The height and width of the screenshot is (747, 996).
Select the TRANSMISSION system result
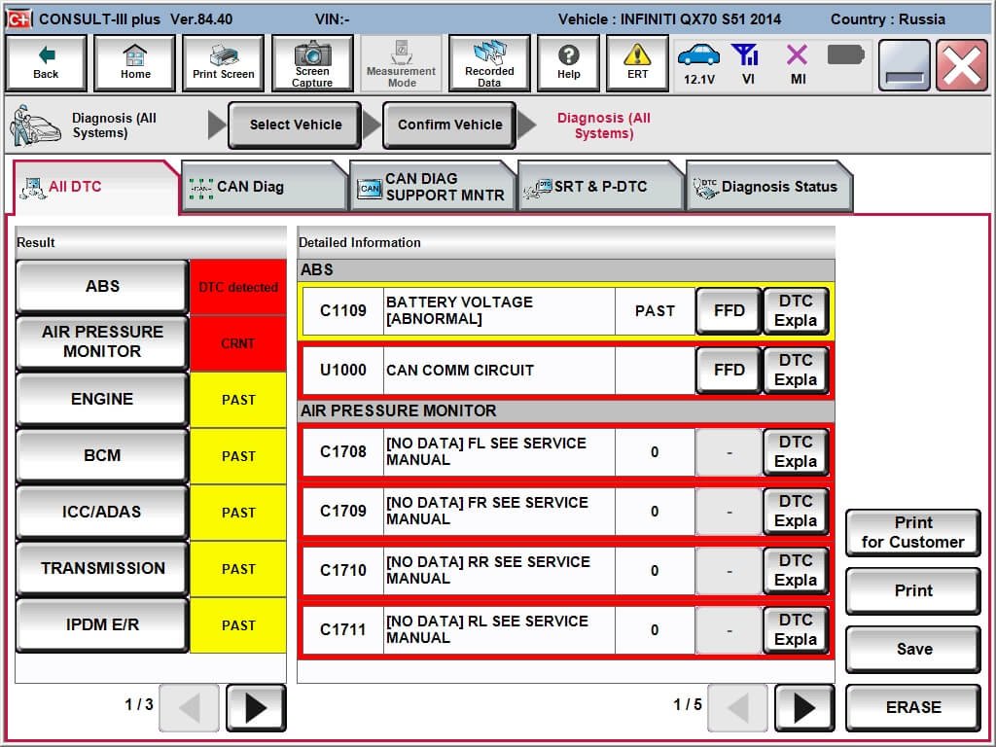point(102,568)
